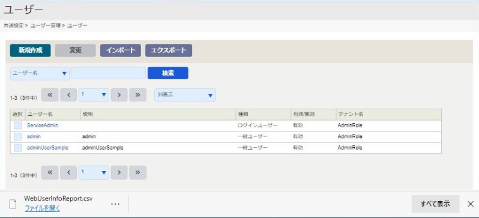Open top page number dropdown

94,95
